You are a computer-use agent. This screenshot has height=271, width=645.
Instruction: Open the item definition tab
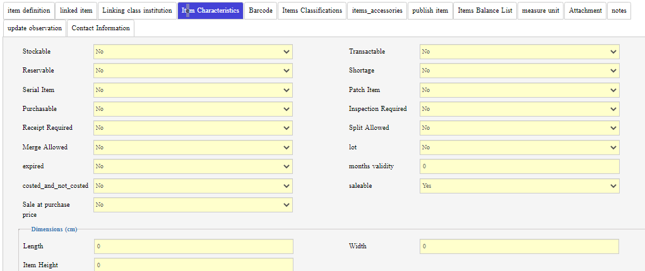pyautogui.click(x=28, y=11)
